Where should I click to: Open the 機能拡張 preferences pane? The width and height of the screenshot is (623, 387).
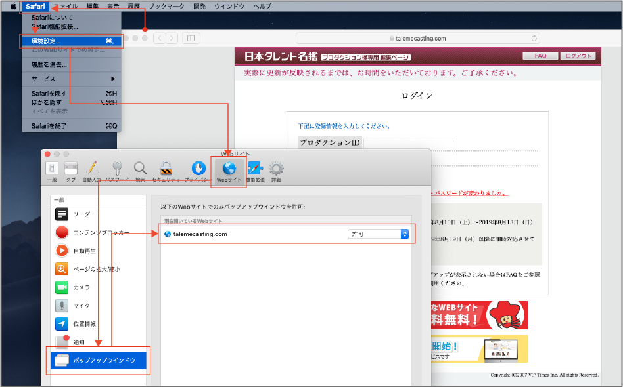coord(255,171)
